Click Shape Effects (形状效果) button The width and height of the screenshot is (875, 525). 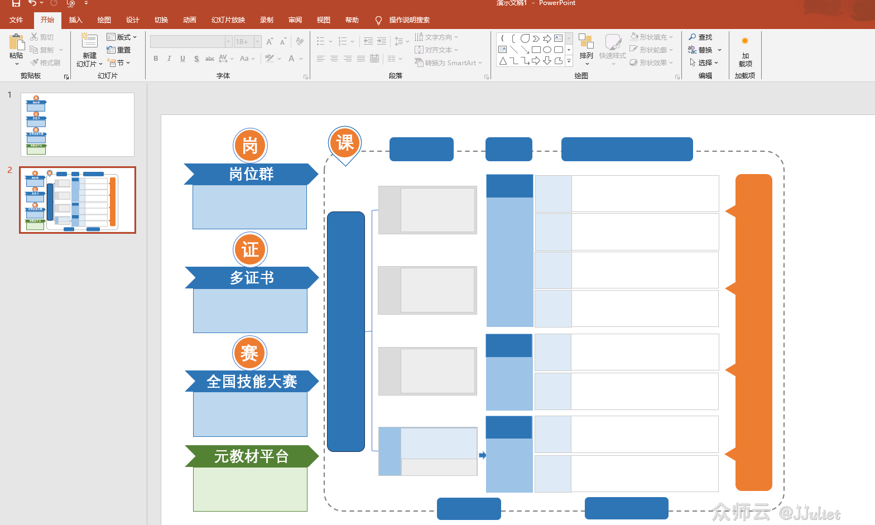(x=651, y=63)
